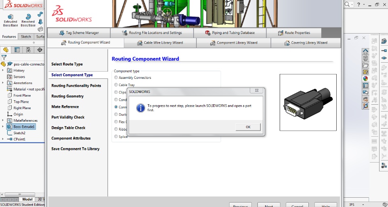388x207 pixels.
Task: Select the Flex component type radio button
Action: click(x=116, y=122)
